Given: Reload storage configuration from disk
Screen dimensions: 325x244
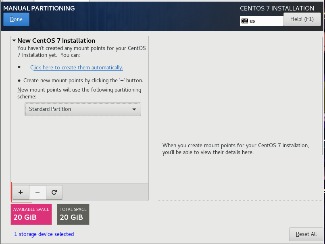Looking at the screenshot, I should point(54,192).
